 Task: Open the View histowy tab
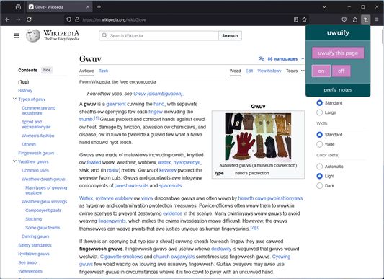coord(269,71)
